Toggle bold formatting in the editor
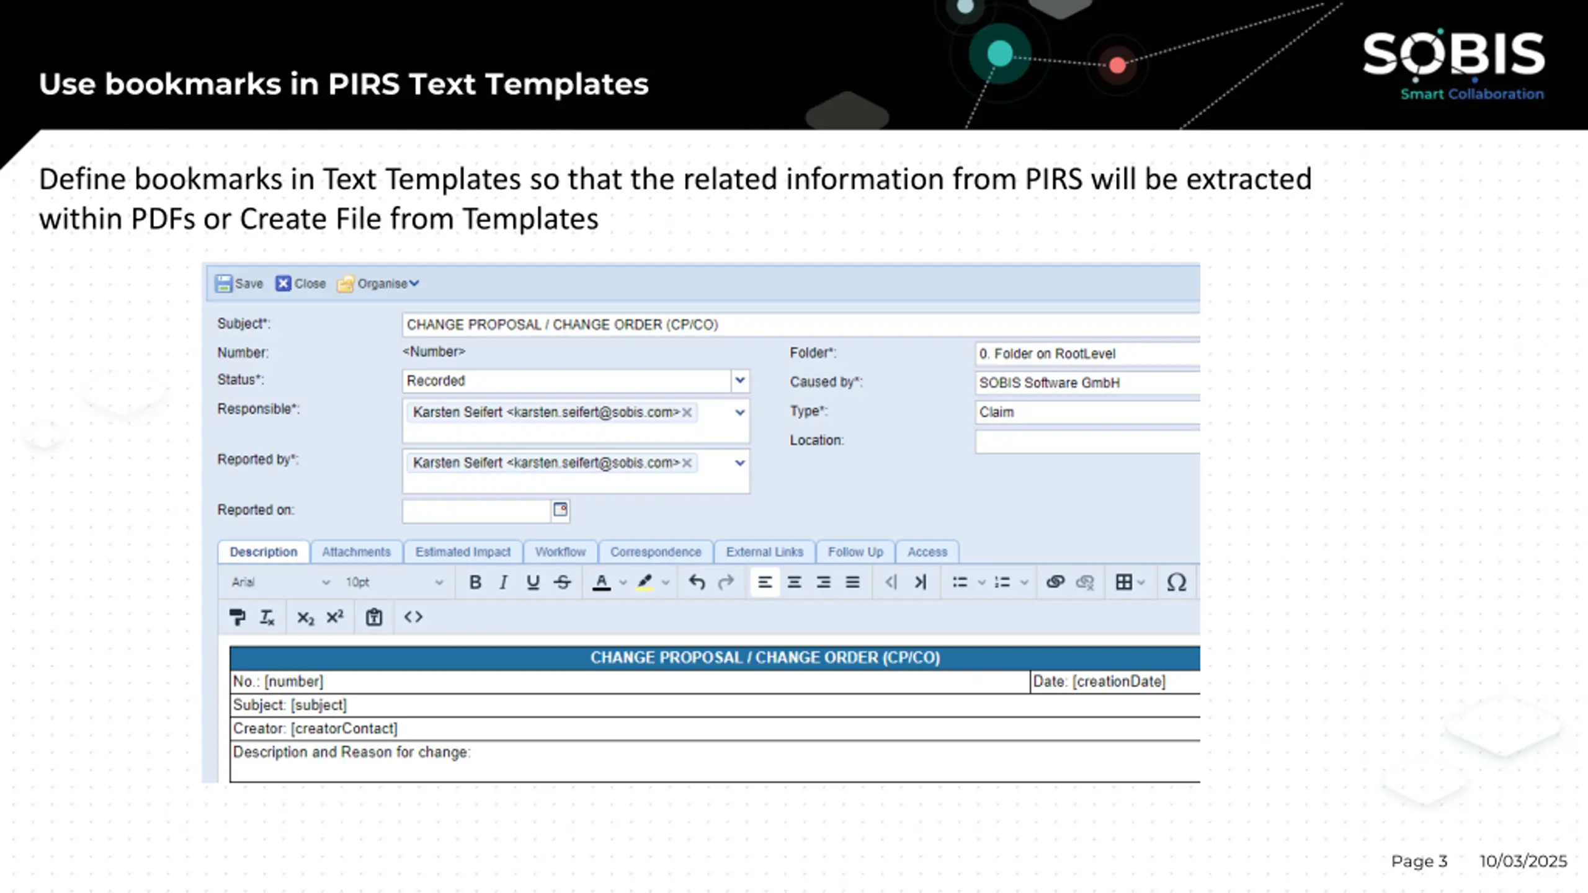This screenshot has width=1588, height=893. click(475, 582)
